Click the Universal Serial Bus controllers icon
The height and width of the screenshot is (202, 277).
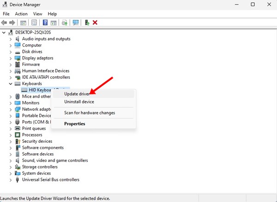(x=18, y=179)
